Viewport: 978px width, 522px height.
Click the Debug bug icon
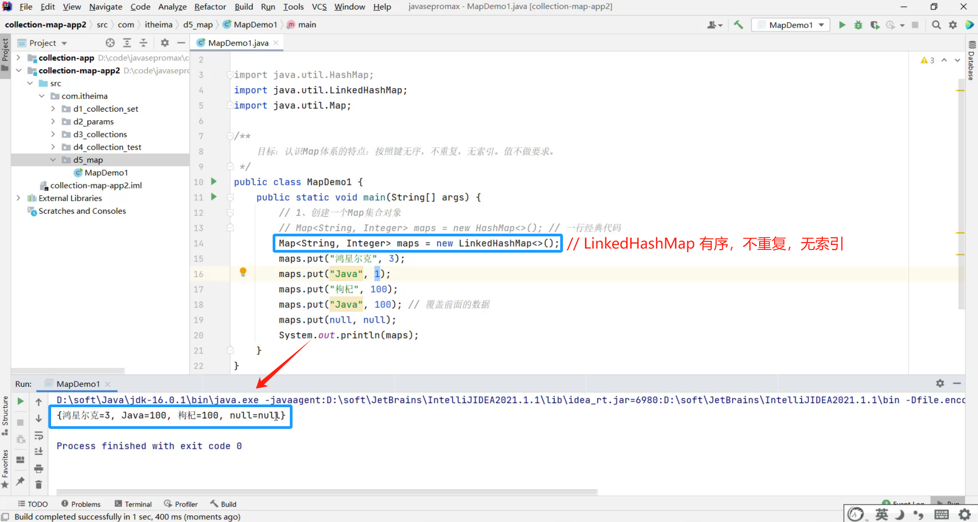pos(858,25)
